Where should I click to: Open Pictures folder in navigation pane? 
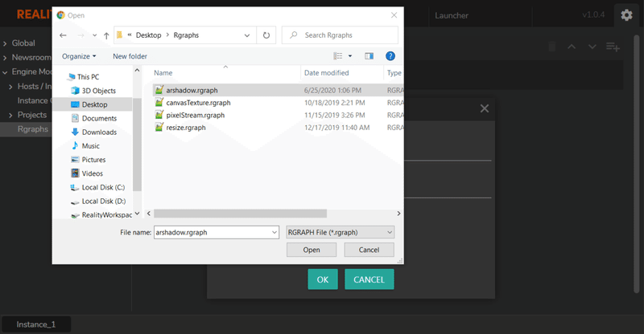(x=89, y=160)
